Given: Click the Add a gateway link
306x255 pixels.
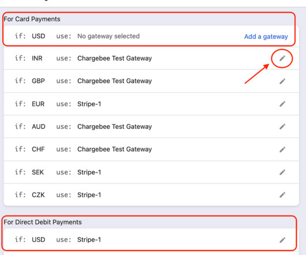Looking at the screenshot, I should click(x=266, y=36).
